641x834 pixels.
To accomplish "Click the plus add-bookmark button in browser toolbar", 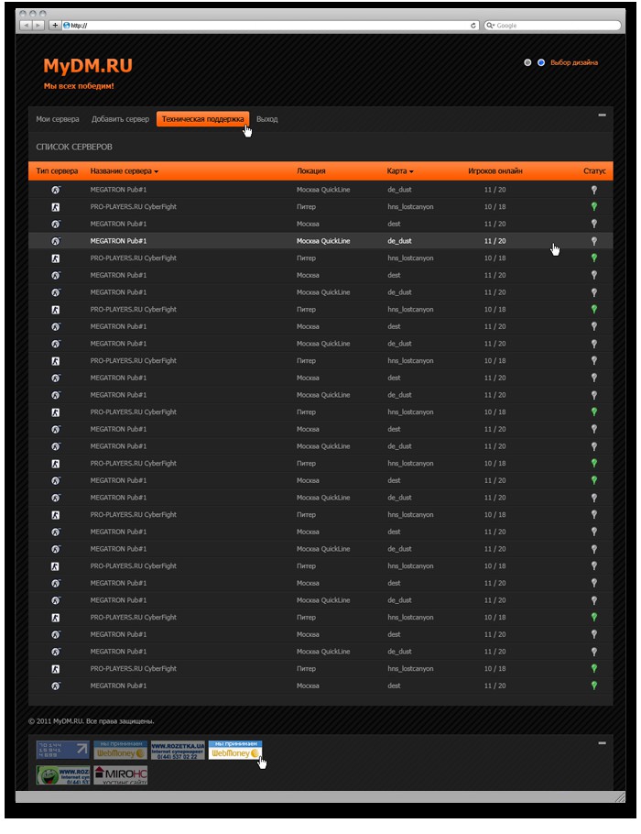I will pyautogui.click(x=55, y=26).
